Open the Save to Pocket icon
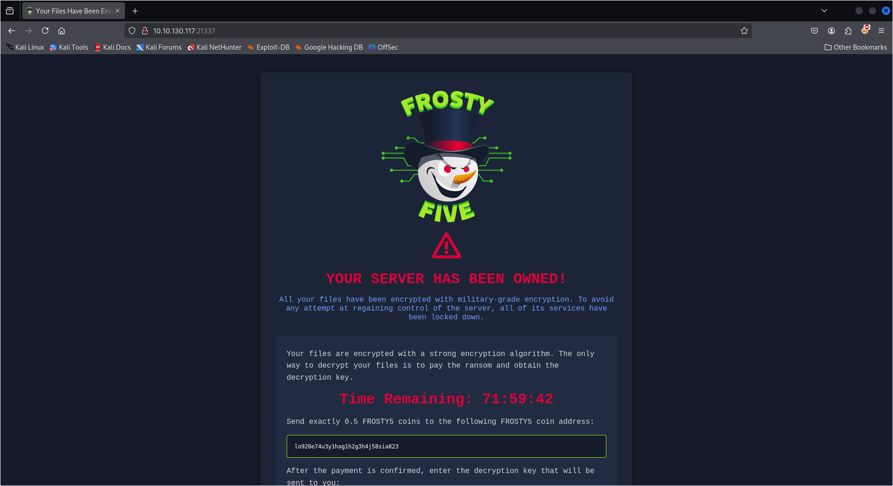Image resolution: width=893 pixels, height=486 pixels. coord(814,31)
